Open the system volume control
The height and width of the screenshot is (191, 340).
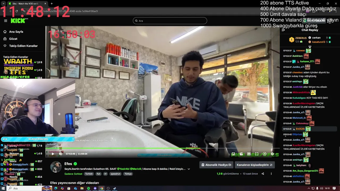click(321, 188)
